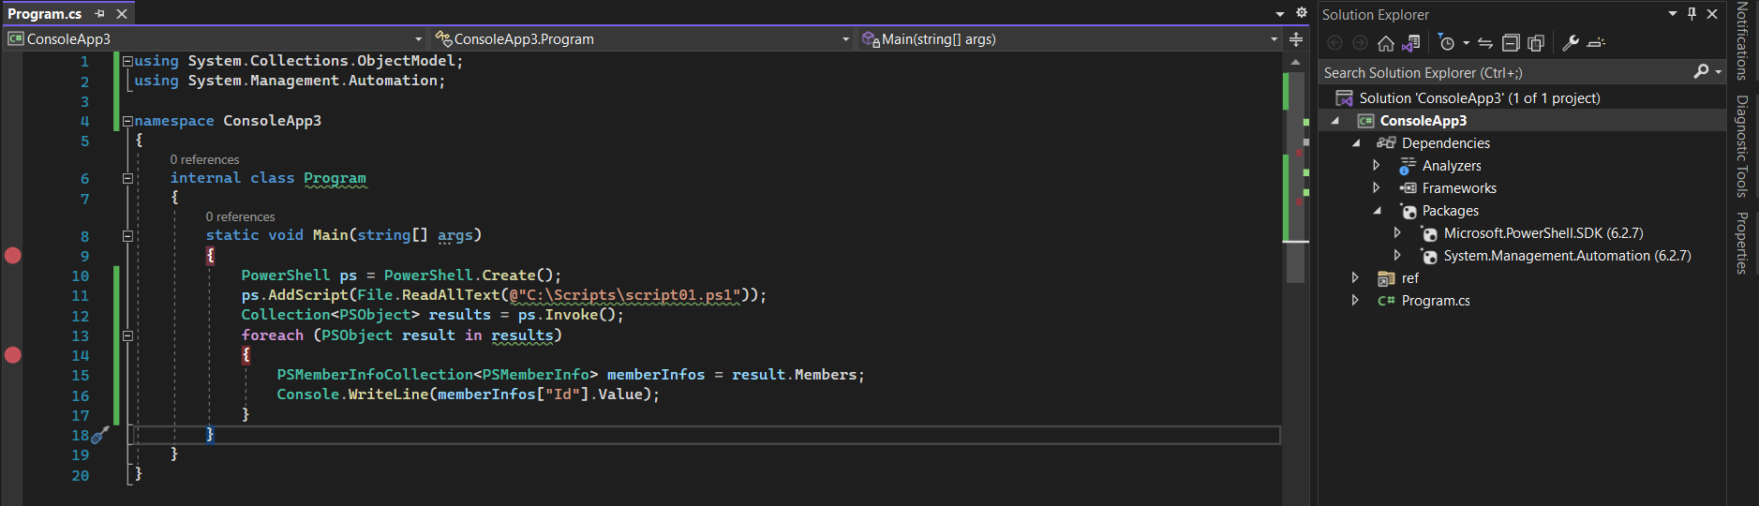This screenshot has height=506, width=1759.
Task: Pin the Solution Explorer with auto-hide pin
Action: pyautogui.click(x=1692, y=14)
